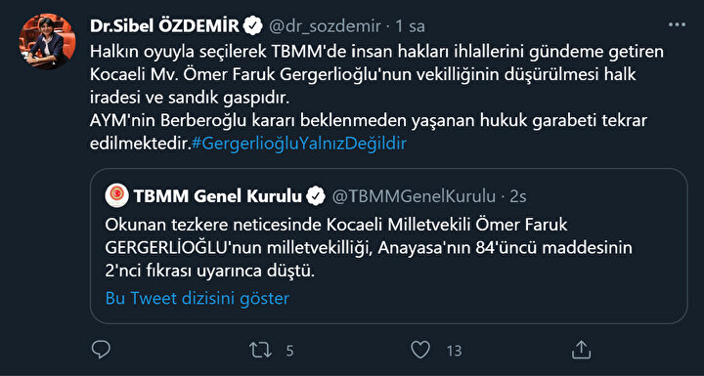Retweet using the retweet arrows icon
The image size is (704, 376).
point(261,350)
